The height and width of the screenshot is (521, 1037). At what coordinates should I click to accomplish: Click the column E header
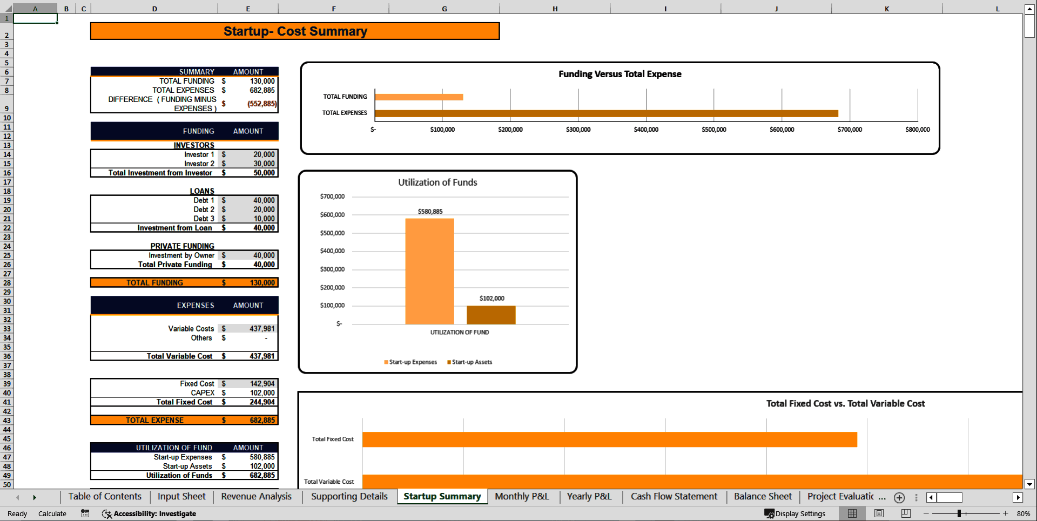tap(248, 8)
